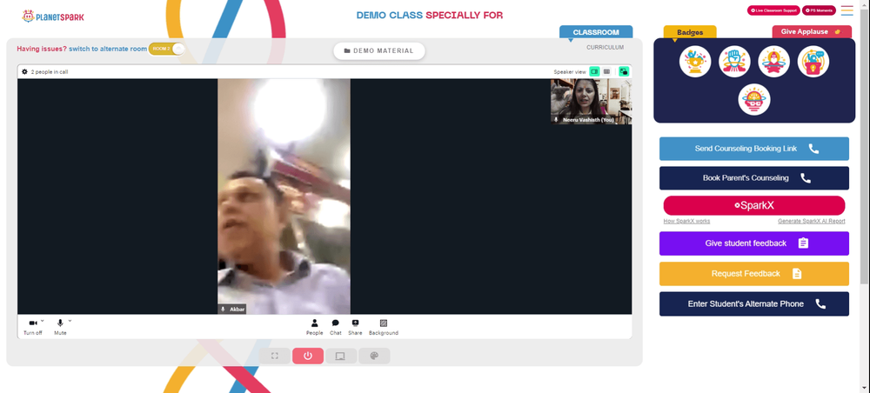
Task: Toggle the Room 2 switch
Action: pyautogui.click(x=166, y=49)
